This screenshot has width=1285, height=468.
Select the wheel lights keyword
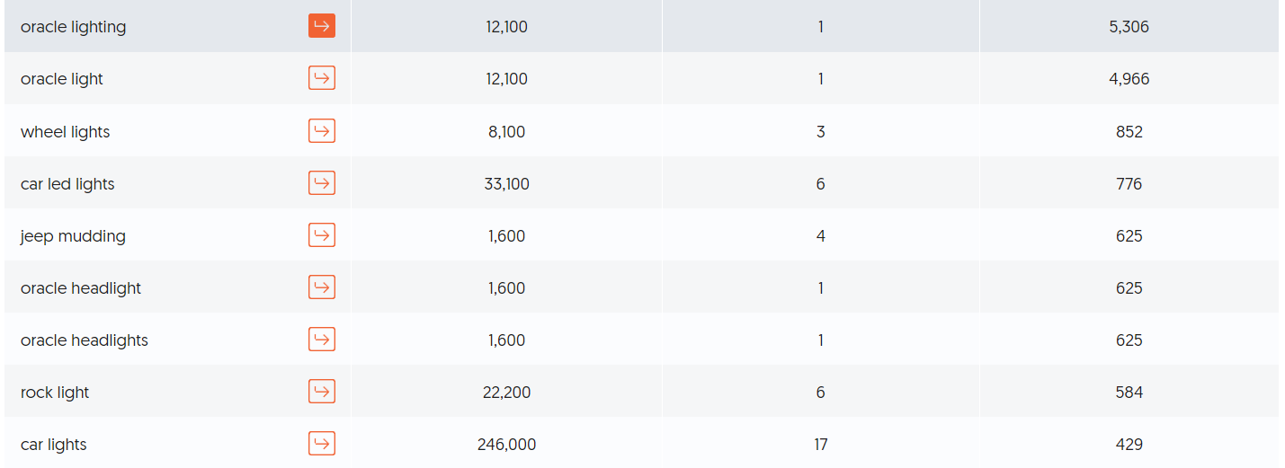pyautogui.click(x=65, y=132)
